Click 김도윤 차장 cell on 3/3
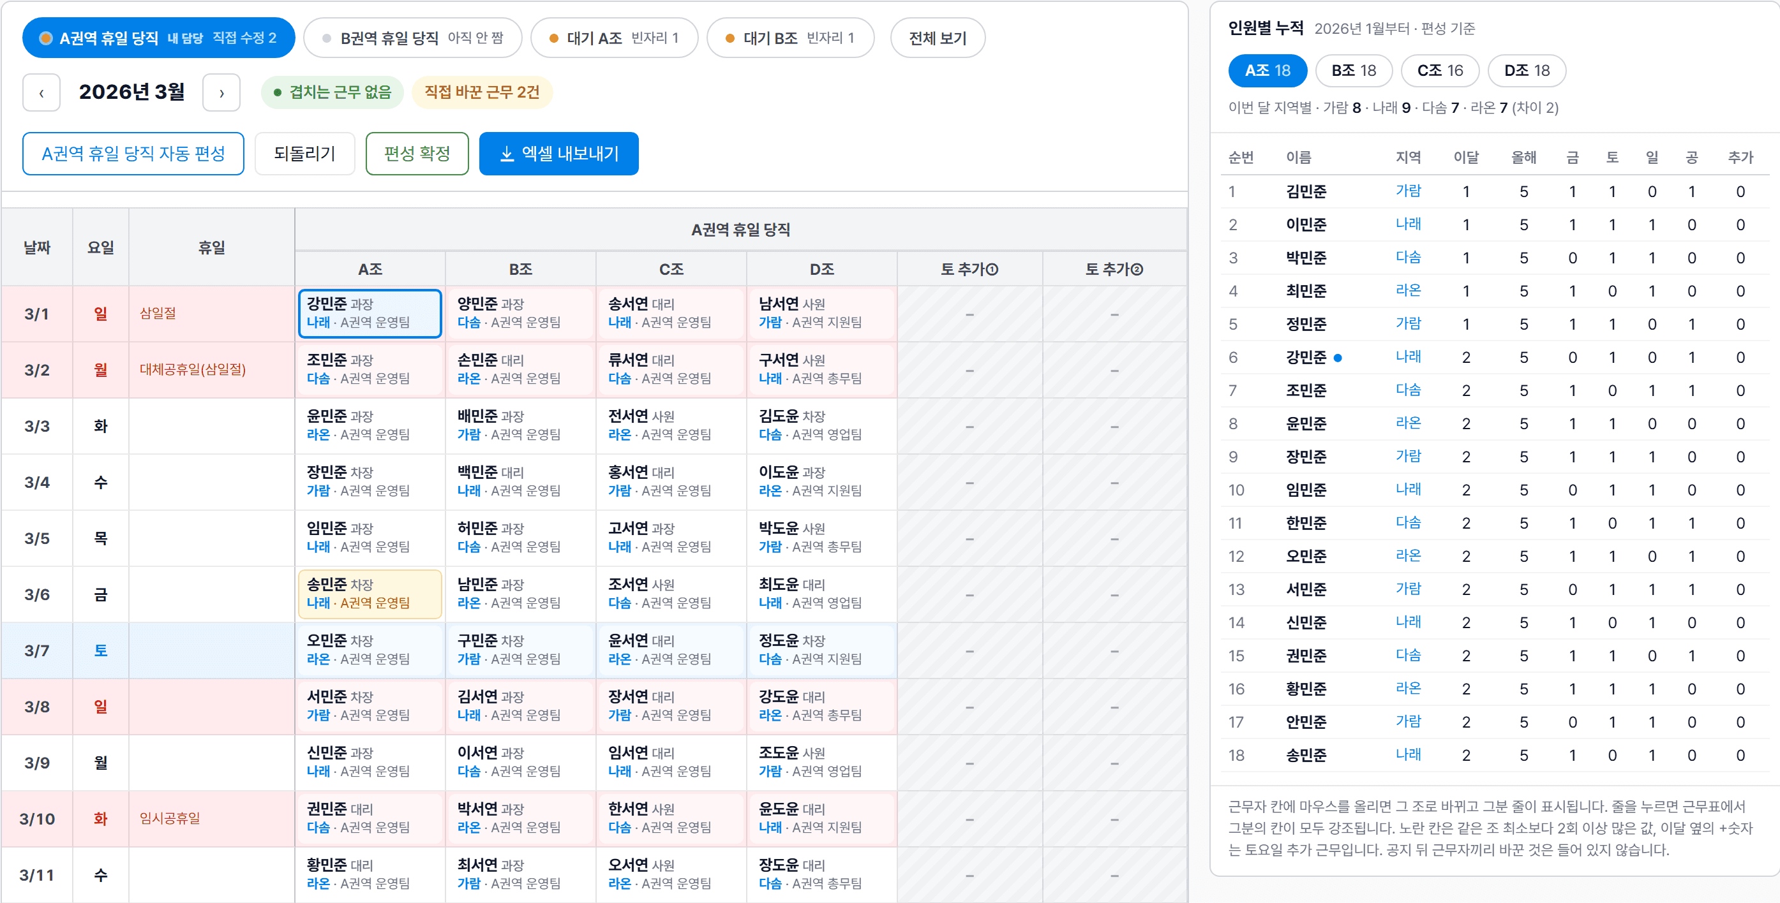The image size is (1780, 903). (x=821, y=425)
